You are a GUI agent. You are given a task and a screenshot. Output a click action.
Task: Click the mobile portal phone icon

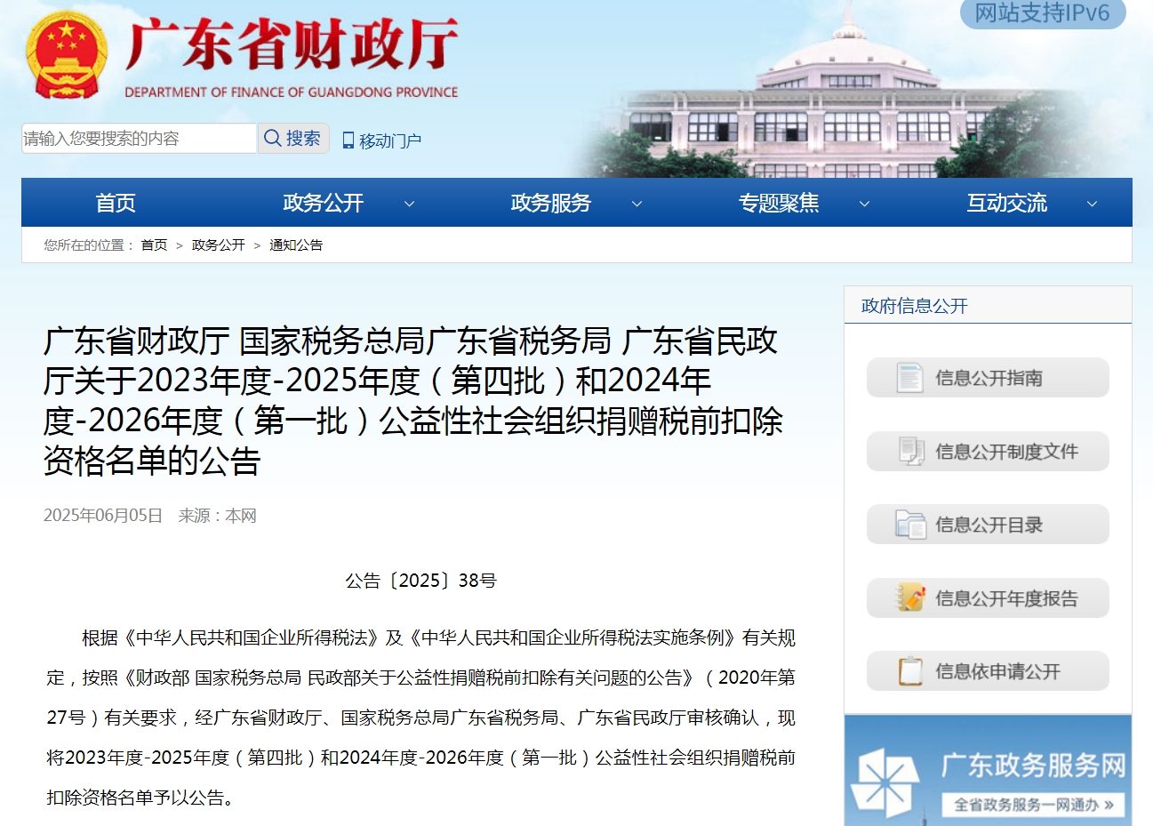(348, 140)
